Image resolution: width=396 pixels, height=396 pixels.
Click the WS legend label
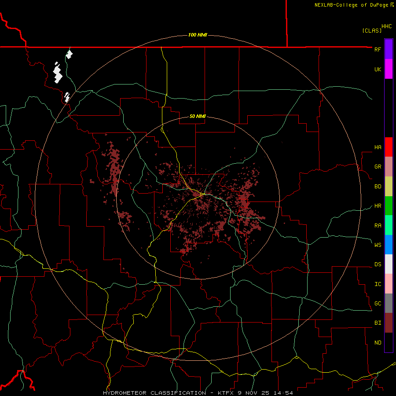pos(378,245)
